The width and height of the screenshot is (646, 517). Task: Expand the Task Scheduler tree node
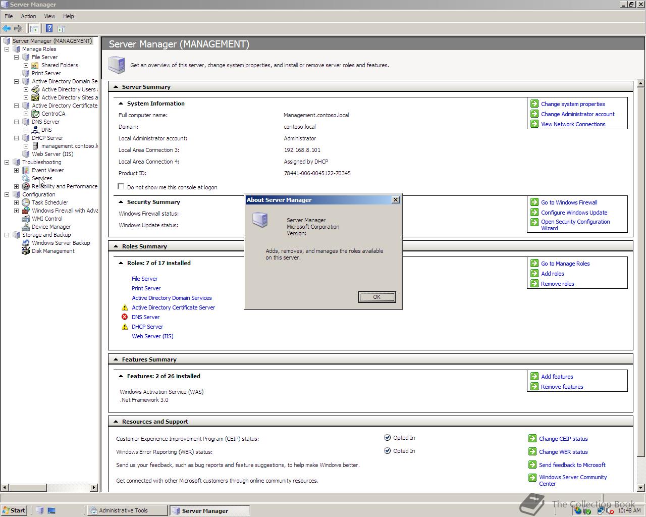[16, 202]
